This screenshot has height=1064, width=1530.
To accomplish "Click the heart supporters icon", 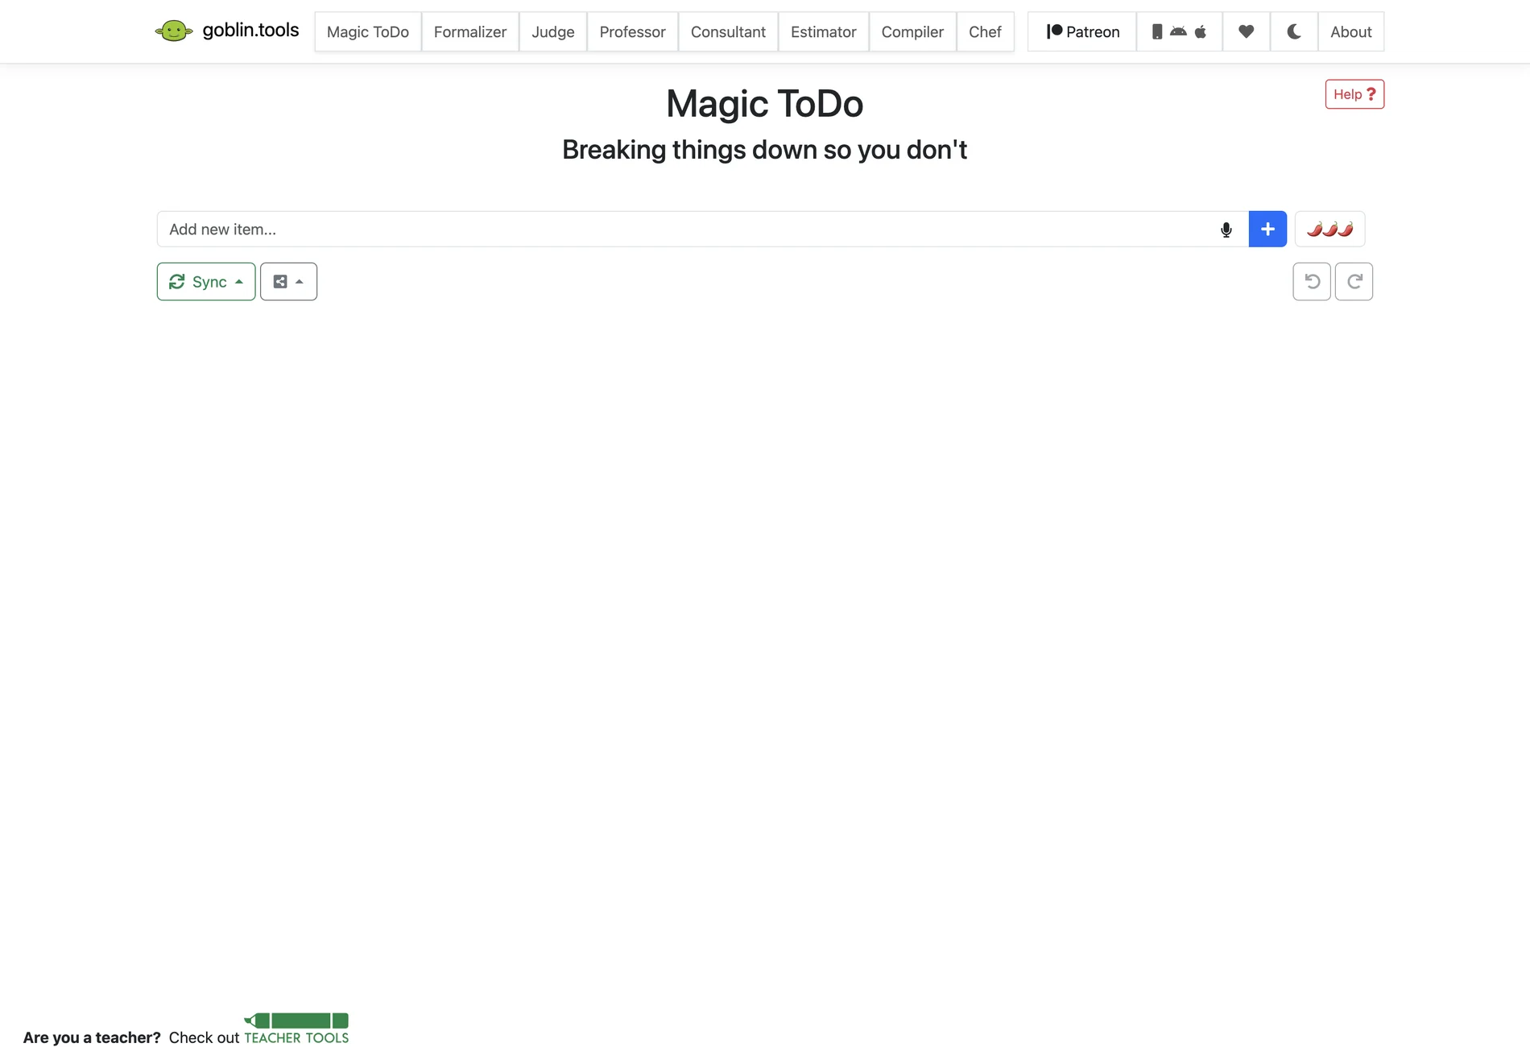I will click(1247, 31).
